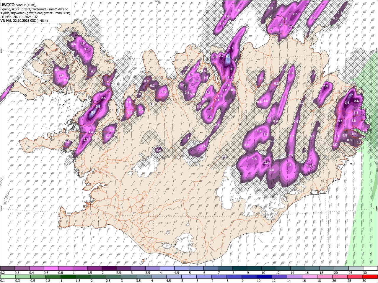
Task: Click the 0.2 dark mauve swatch in purple scale
Action: [x=7, y=269]
